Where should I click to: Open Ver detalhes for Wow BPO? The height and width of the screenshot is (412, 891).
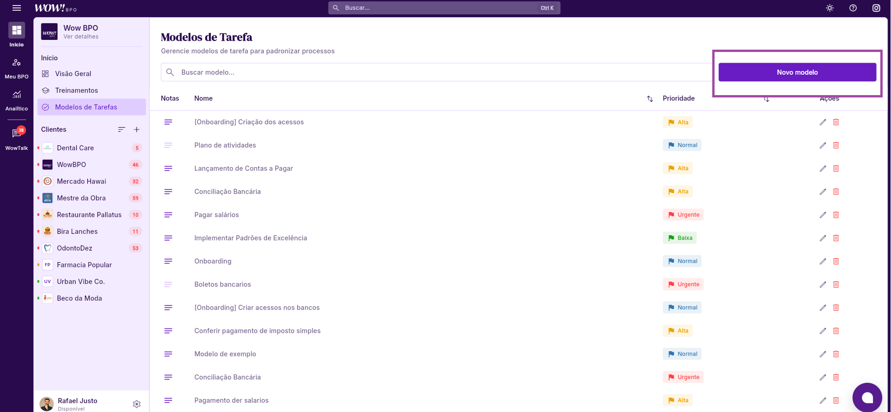click(x=81, y=37)
